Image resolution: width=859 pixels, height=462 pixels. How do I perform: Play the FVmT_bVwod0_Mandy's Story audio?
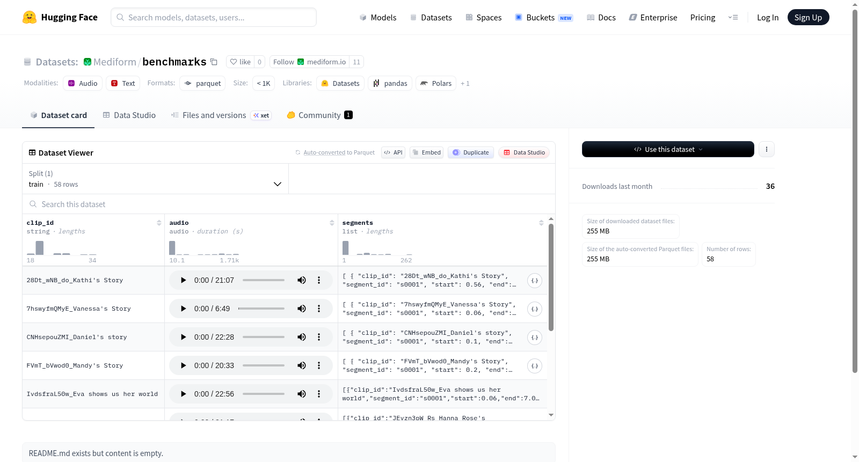pos(183,365)
